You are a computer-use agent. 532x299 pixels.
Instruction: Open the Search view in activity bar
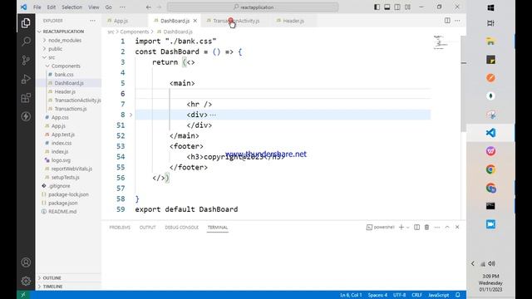[26, 42]
